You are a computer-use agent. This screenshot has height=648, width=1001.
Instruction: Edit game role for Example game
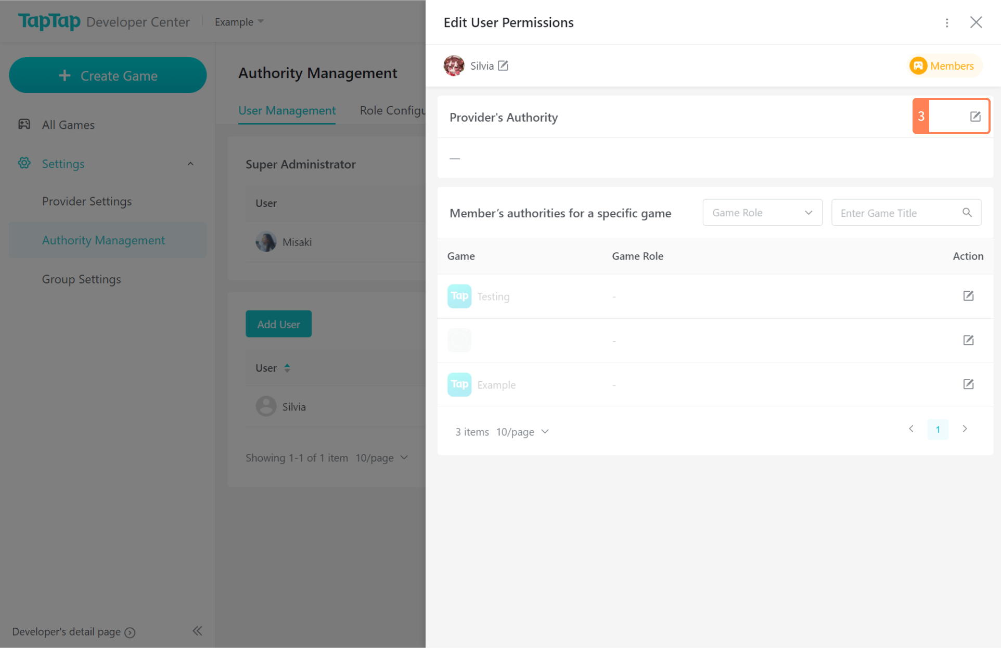968,384
